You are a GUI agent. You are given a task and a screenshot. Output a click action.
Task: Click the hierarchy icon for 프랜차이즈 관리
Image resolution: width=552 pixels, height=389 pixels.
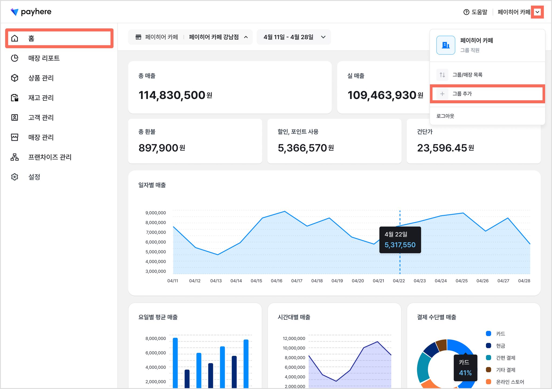[x=15, y=157]
